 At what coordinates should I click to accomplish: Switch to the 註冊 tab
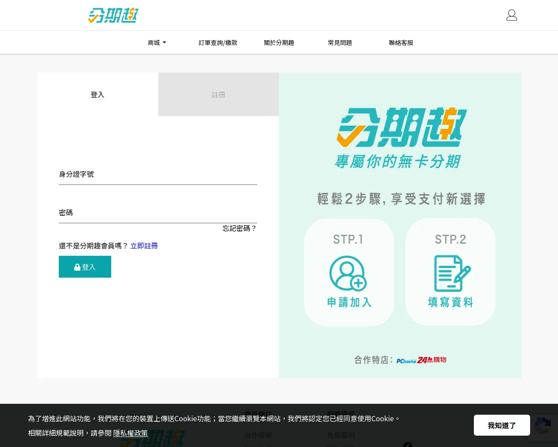point(218,94)
